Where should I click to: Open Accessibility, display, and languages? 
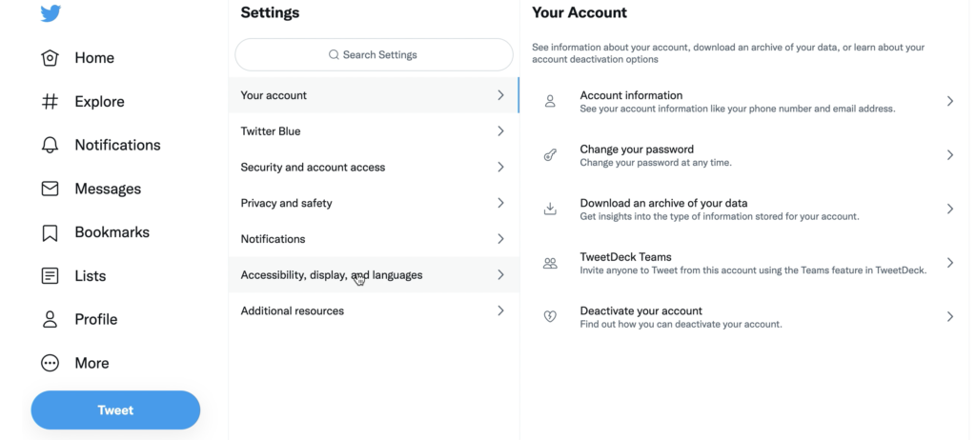(x=374, y=274)
